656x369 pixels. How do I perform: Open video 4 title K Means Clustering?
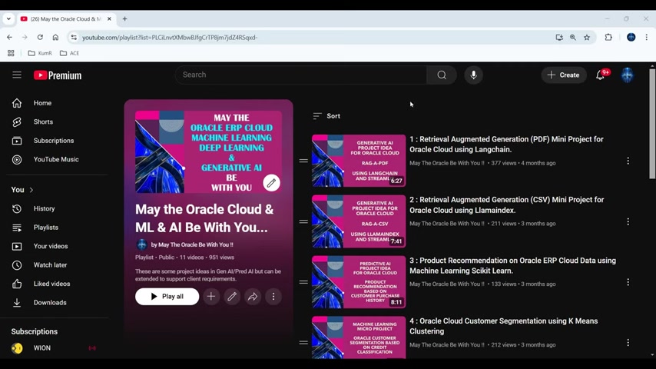(503, 326)
